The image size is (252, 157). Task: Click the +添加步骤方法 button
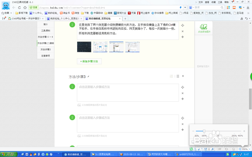click(x=89, y=61)
